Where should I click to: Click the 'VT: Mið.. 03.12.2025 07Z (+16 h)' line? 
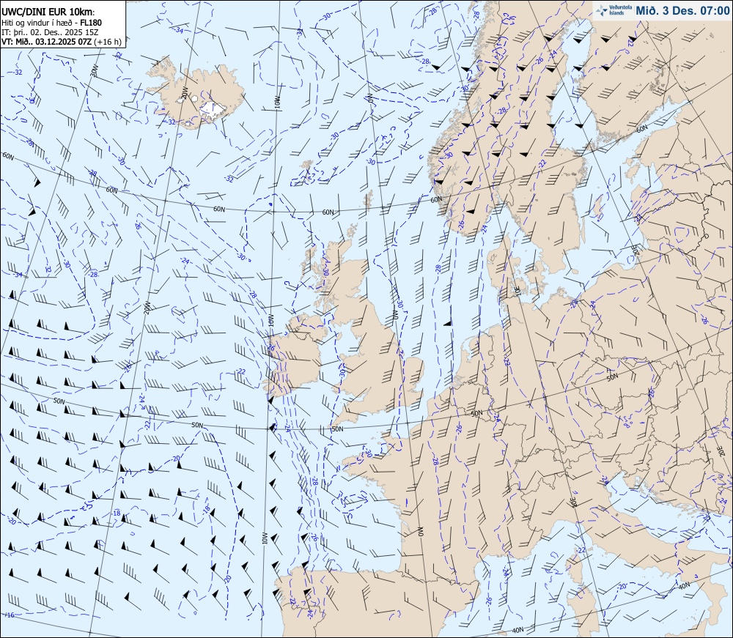click(x=62, y=42)
